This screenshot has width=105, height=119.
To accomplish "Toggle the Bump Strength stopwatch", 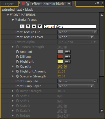I will 17,91.
